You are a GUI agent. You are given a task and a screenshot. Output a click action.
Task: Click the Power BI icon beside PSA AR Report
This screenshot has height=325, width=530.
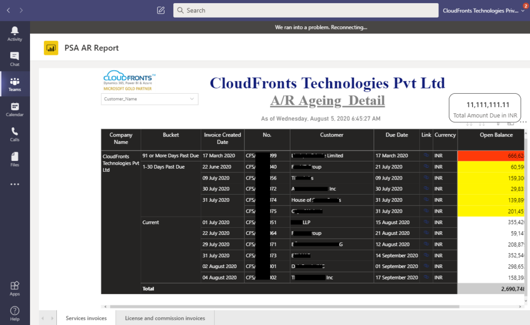pos(51,48)
